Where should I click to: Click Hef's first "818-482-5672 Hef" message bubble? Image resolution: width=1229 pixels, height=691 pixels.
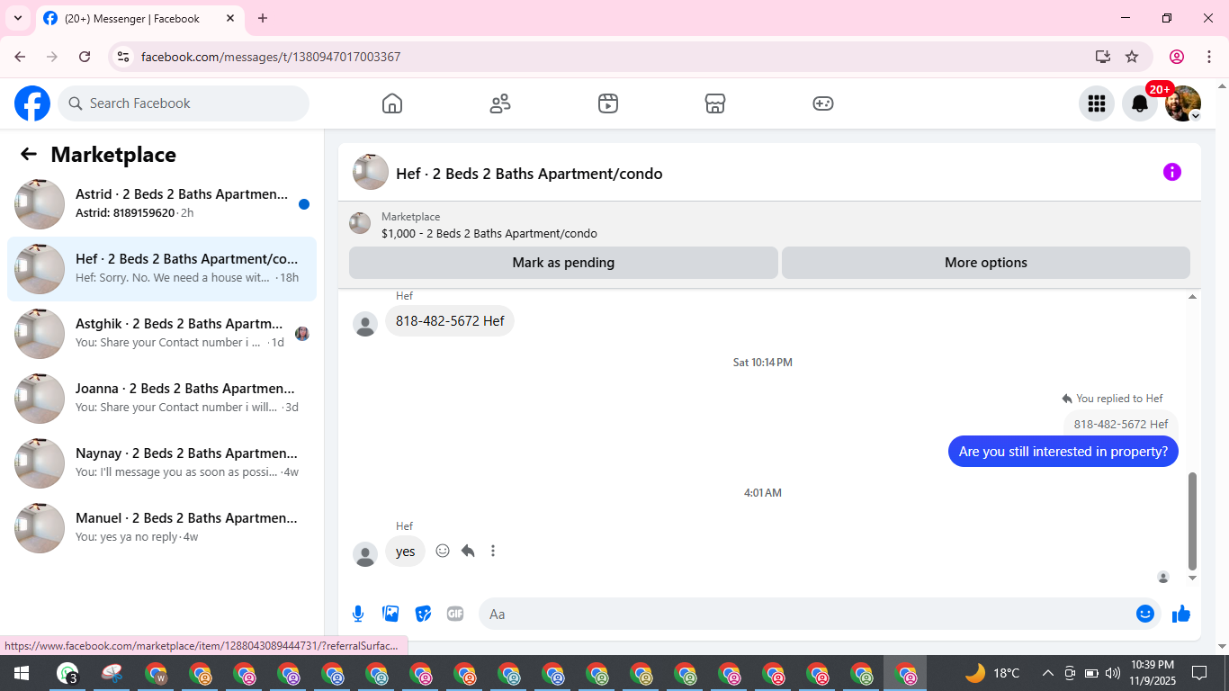[x=450, y=321]
